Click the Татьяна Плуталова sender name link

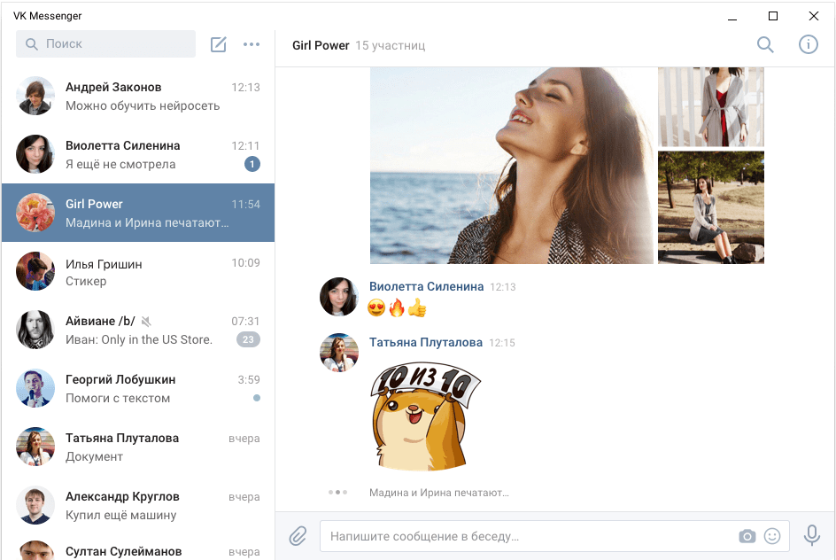click(426, 342)
